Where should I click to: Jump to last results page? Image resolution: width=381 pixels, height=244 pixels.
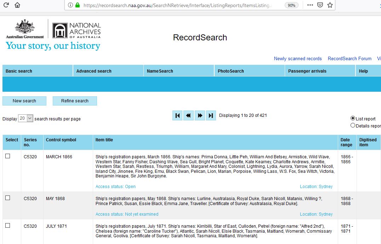point(211,115)
